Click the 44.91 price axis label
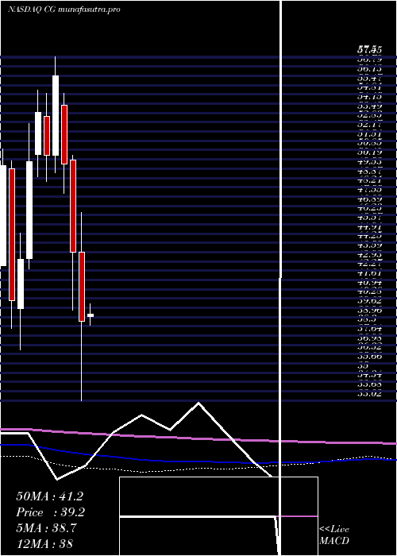397x556 pixels. pyautogui.click(x=369, y=227)
